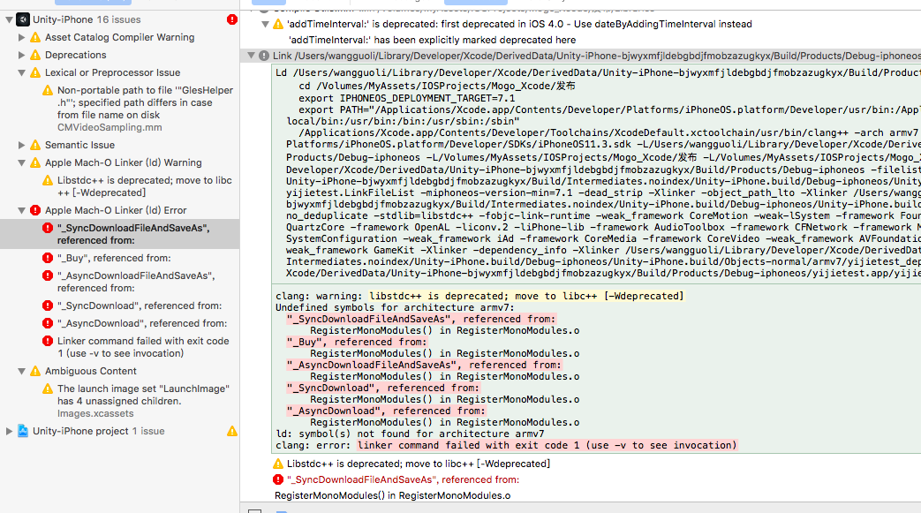Click error icon next to "_AsyncDownload" issue
The width and height of the screenshot is (921, 513).
pos(48,323)
